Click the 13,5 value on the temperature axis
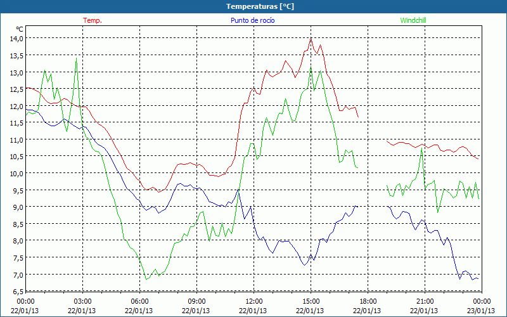 [x=17, y=55]
